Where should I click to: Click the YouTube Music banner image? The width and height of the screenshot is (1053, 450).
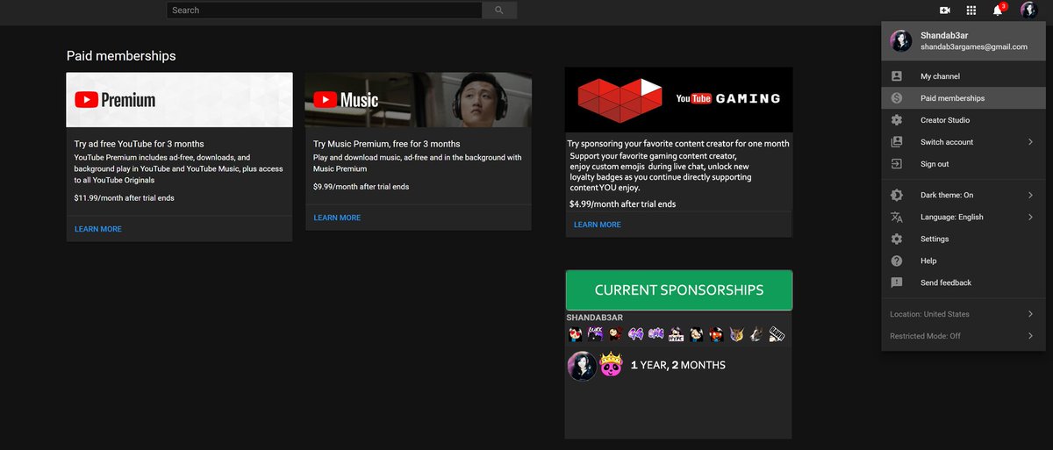(419, 100)
